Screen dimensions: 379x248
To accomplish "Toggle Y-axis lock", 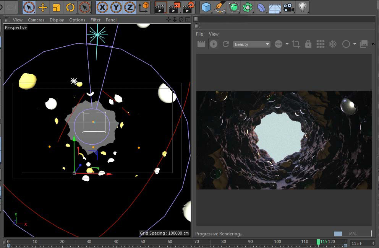I will click(116, 7).
